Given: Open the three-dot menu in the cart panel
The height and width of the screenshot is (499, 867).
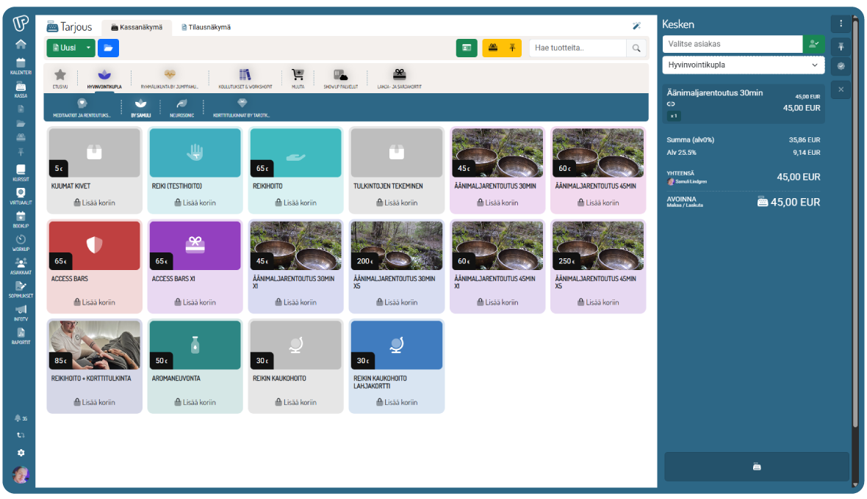Looking at the screenshot, I should click(841, 23).
